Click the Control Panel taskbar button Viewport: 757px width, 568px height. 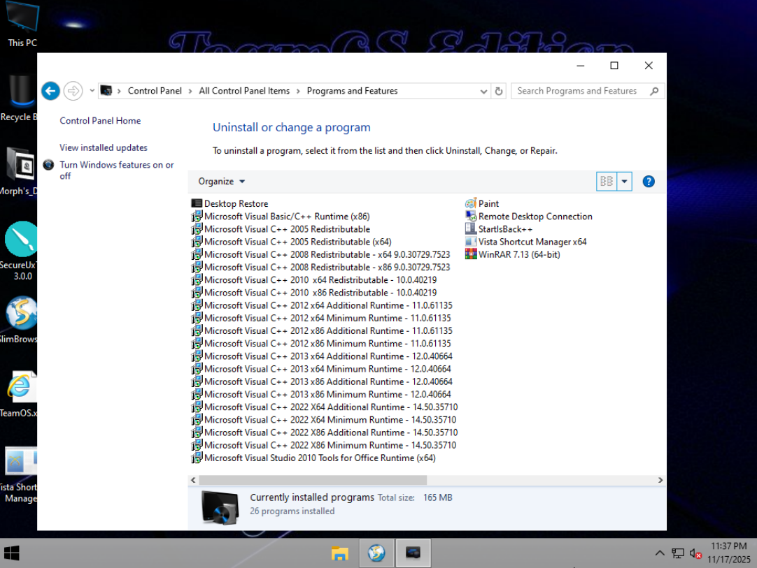point(413,553)
